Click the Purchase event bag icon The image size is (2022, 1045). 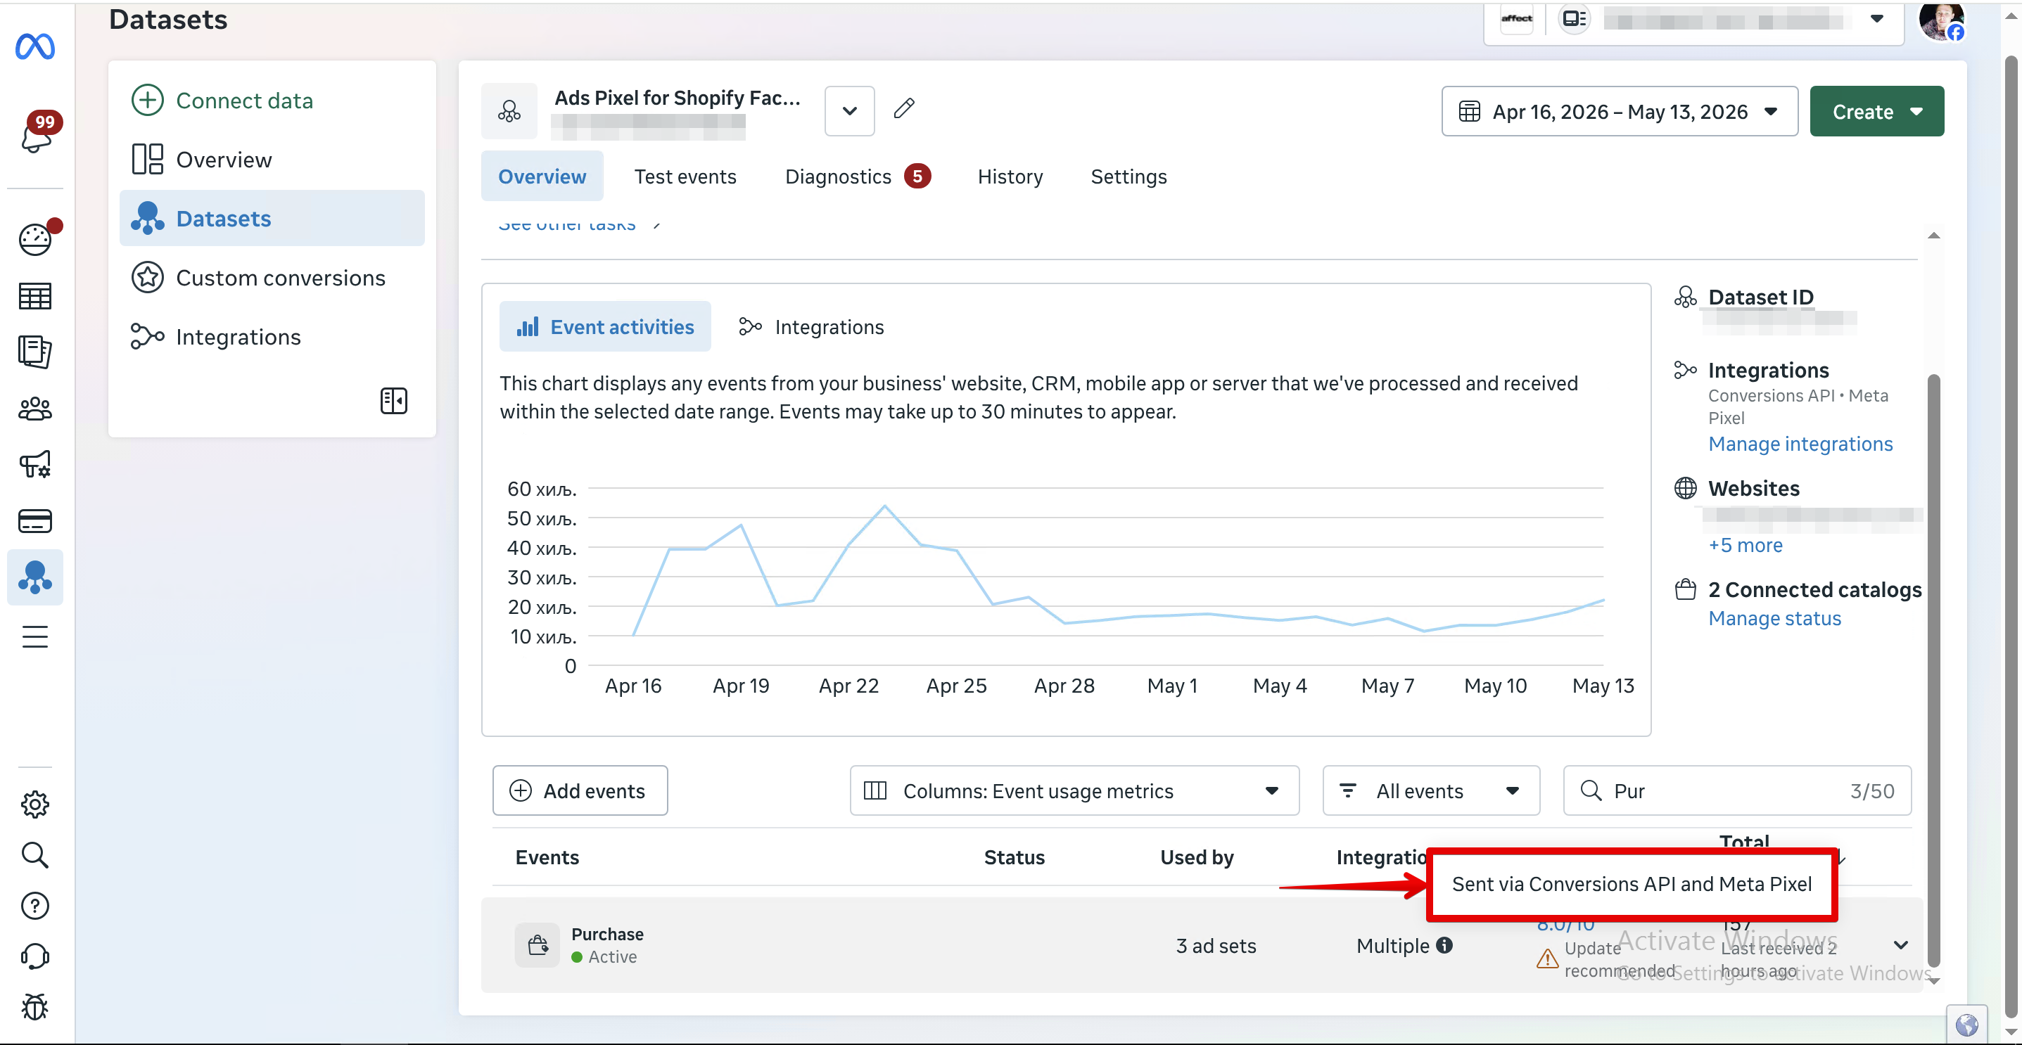pos(537,944)
